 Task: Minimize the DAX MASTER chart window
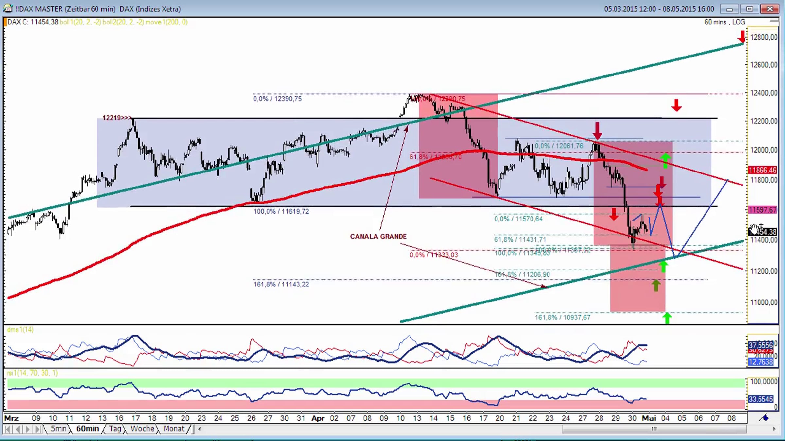[729, 9]
